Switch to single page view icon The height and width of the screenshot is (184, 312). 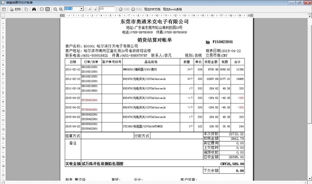point(42,9)
